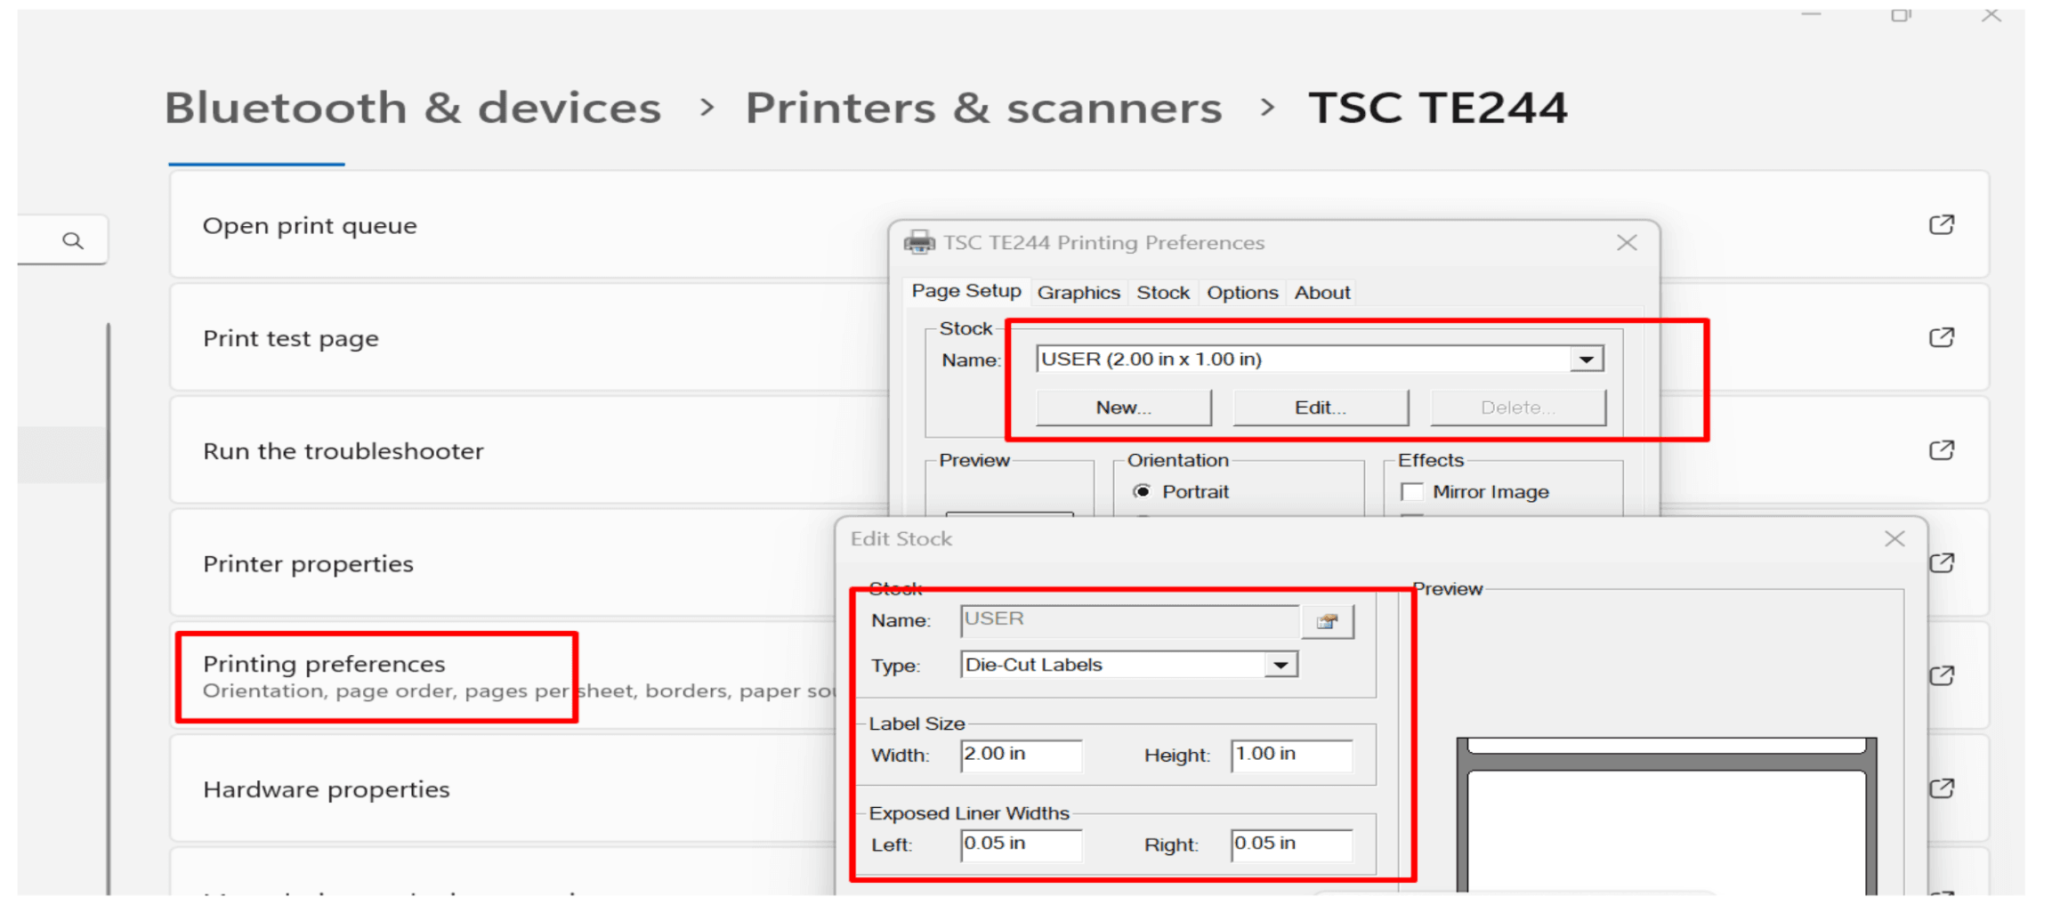Viewport: 2052px width, 913px height.
Task: Click the search magnifier icon in Settings
Action: click(73, 240)
